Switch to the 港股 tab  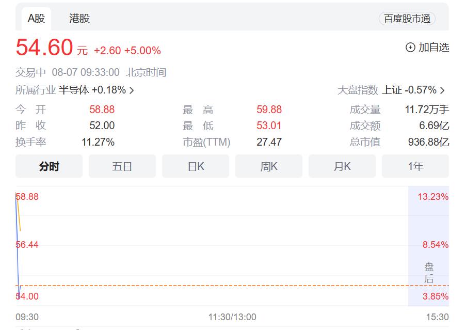pos(79,19)
